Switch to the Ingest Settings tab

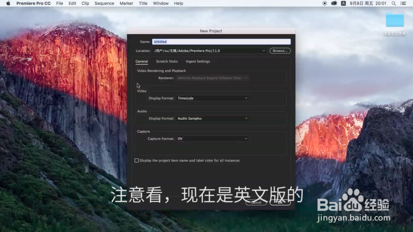point(198,62)
